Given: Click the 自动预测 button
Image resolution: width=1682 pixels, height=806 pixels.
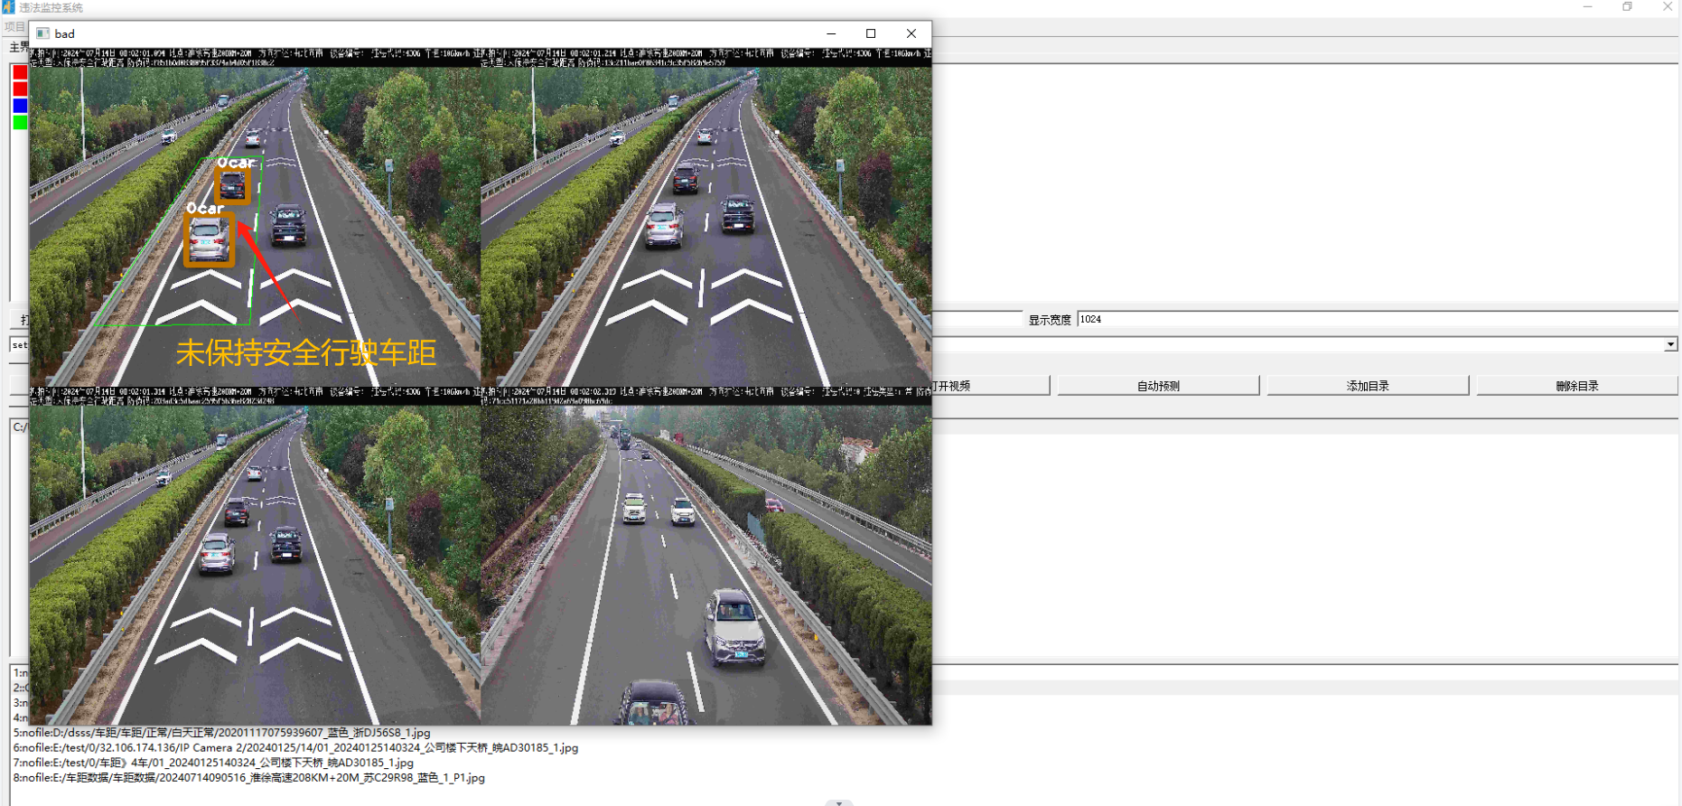Looking at the screenshot, I should coord(1158,386).
